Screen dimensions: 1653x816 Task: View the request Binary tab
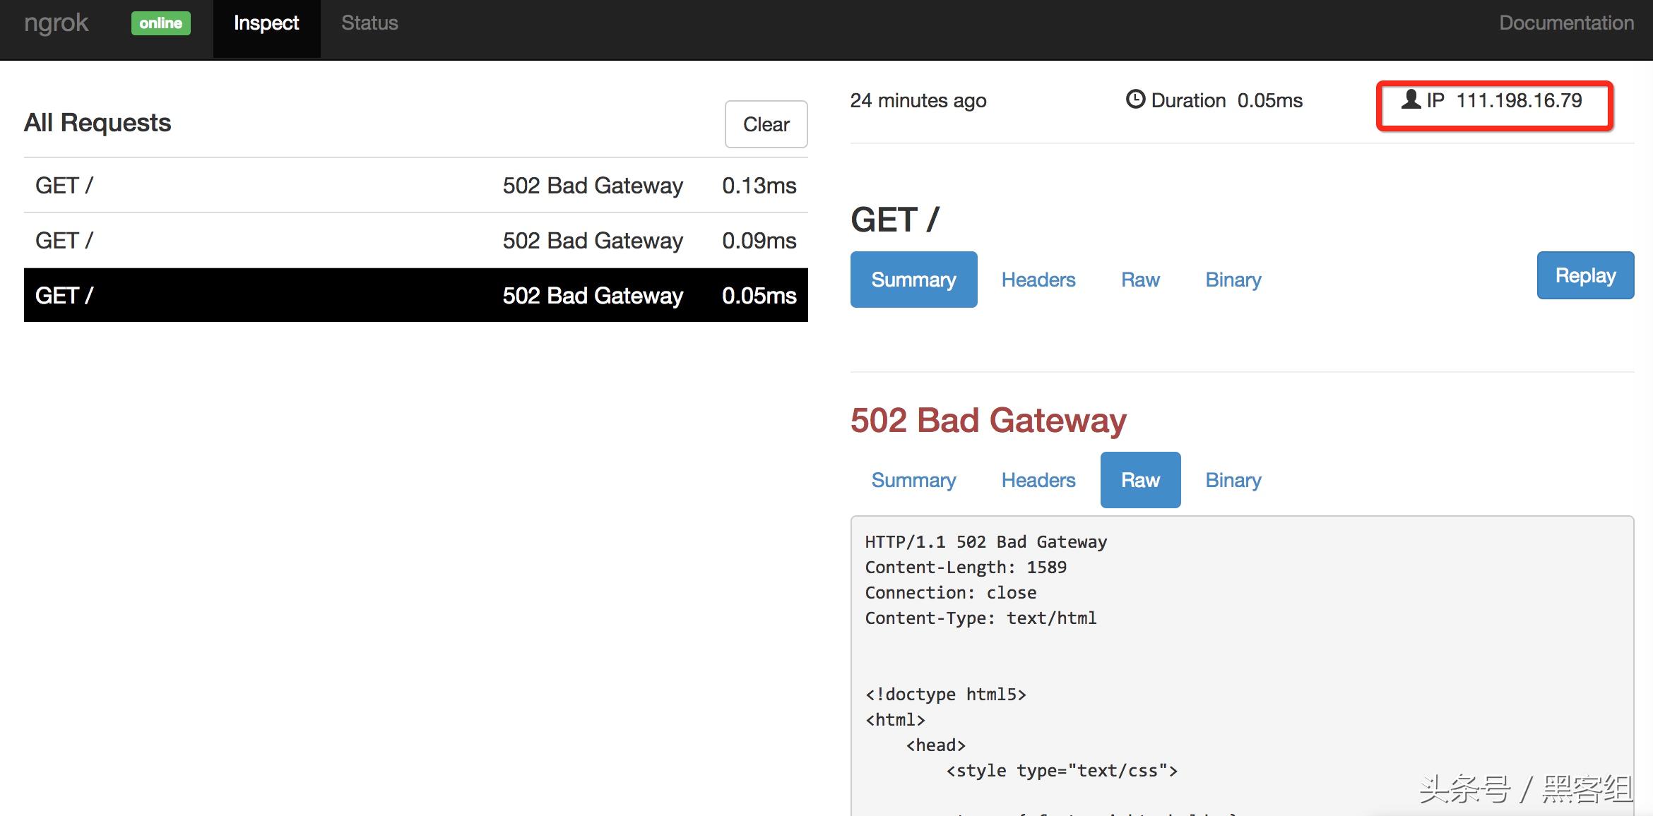pyautogui.click(x=1233, y=280)
